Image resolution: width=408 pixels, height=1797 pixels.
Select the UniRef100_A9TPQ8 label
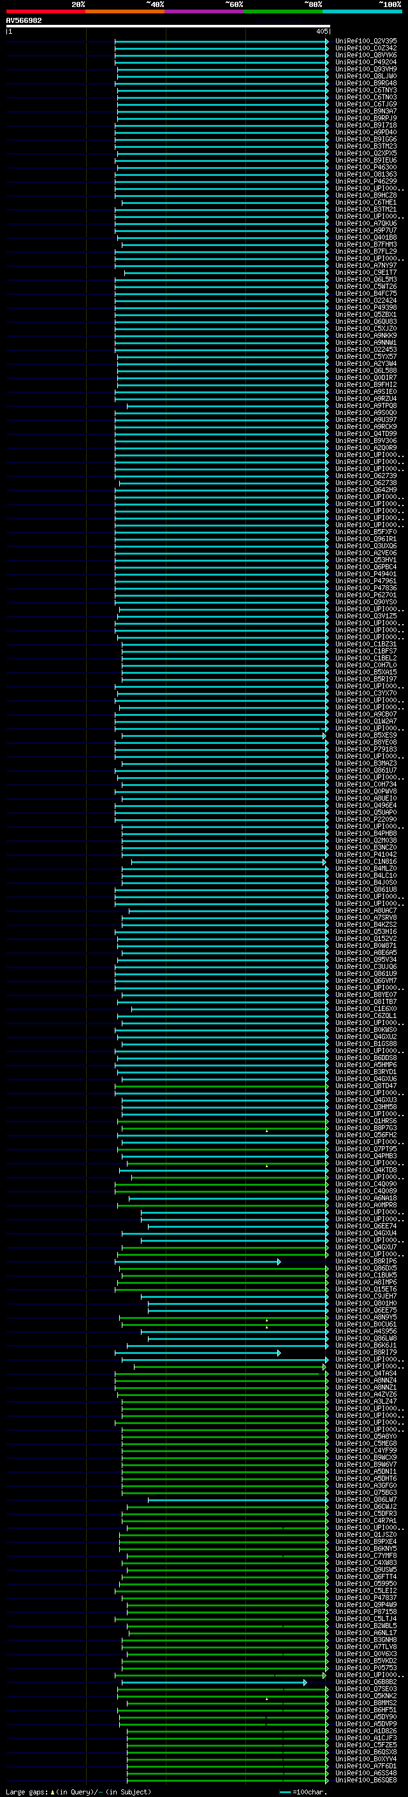click(366, 405)
